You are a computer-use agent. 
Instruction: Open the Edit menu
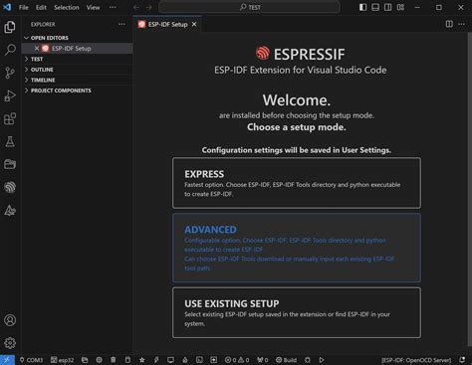(41, 7)
